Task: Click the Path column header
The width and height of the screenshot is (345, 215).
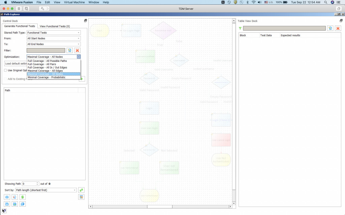Action: pyautogui.click(x=41, y=90)
